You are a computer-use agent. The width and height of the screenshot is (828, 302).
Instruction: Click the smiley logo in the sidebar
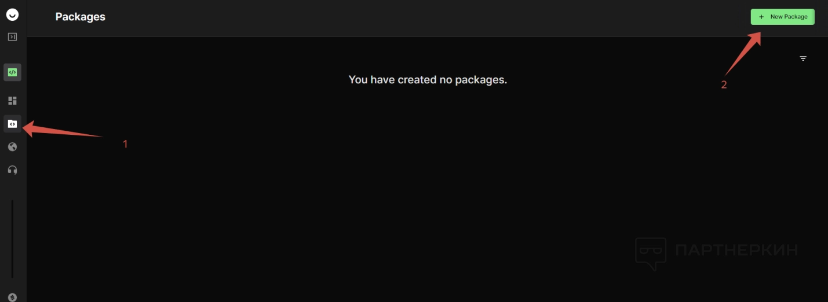click(12, 15)
